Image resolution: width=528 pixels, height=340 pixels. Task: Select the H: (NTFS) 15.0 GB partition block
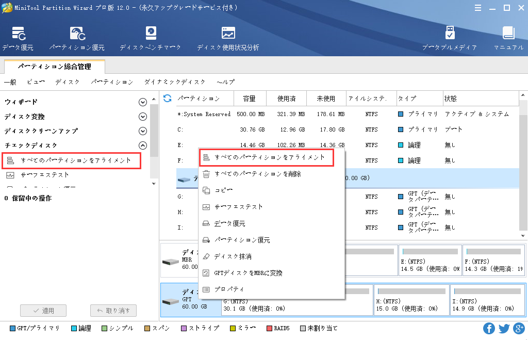[x=411, y=300]
